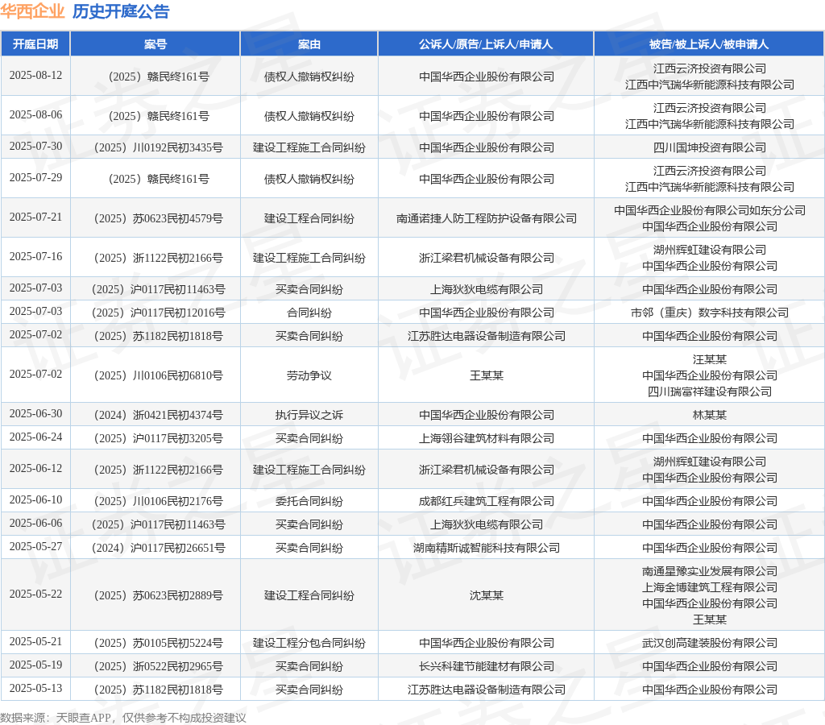The image size is (825, 725).
Task: Click the date cell 2025-05-27
Action: [x=35, y=547]
